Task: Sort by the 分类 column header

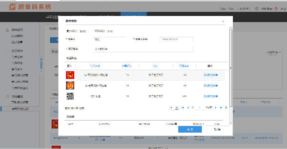Action: click(x=155, y=66)
